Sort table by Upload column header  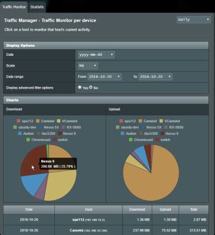(165, 210)
